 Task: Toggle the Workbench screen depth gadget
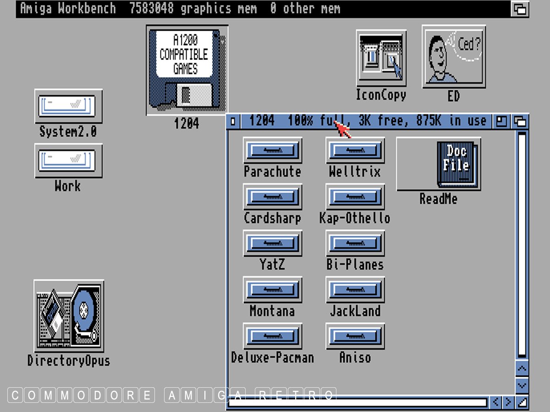pyautogui.click(x=520, y=9)
